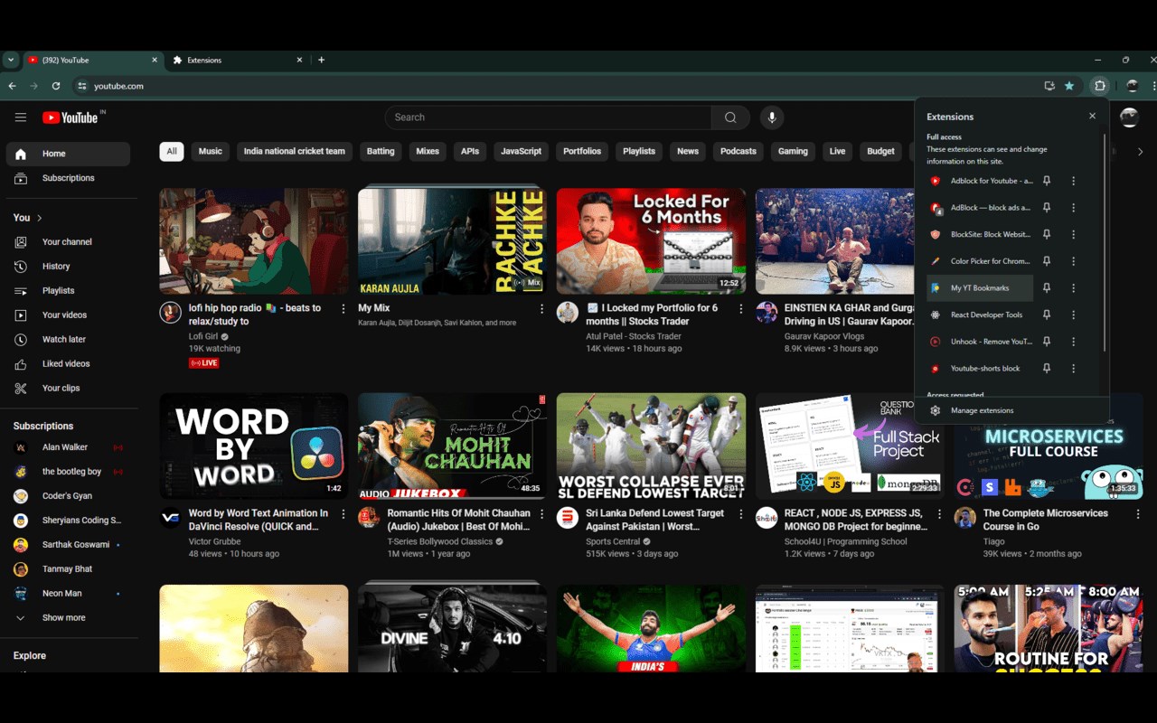Select the JavaScript filter chip
1157x723 pixels.
tap(522, 152)
